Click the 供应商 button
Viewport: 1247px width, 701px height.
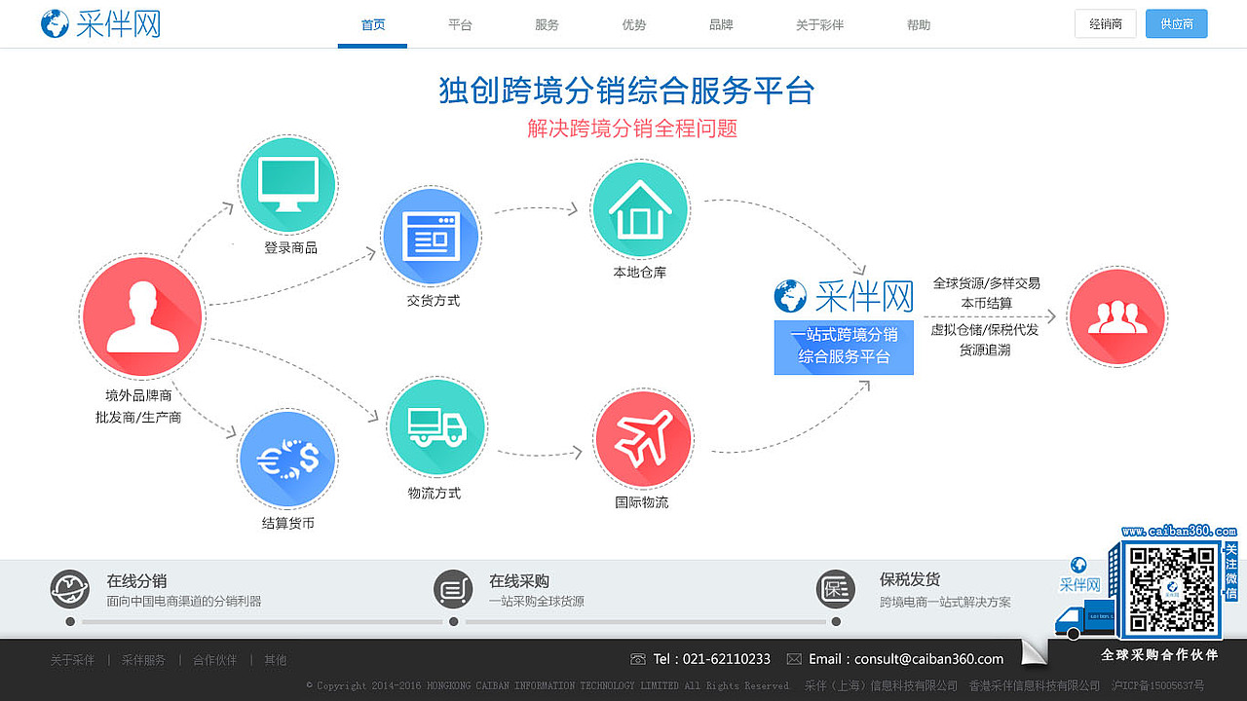pyautogui.click(x=1176, y=23)
